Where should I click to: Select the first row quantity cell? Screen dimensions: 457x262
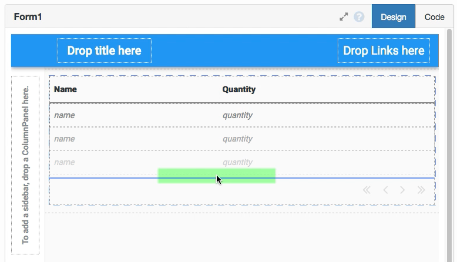(x=237, y=115)
